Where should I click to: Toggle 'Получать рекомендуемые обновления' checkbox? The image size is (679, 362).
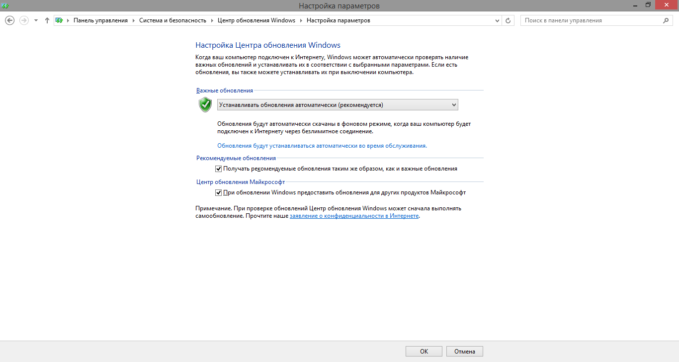218,169
